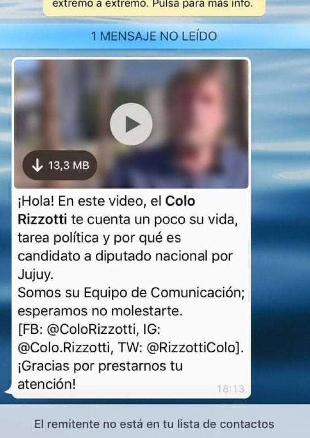Tap the 18:13 message timestamp
Viewport: 310px width, 438px height.
pyautogui.click(x=230, y=389)
